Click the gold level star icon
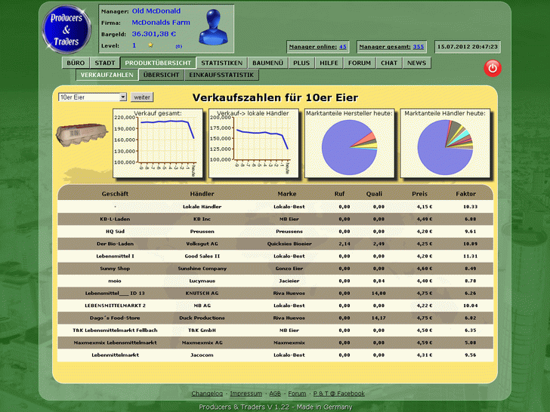The image size is (550, 412). [x=150, y=45]
